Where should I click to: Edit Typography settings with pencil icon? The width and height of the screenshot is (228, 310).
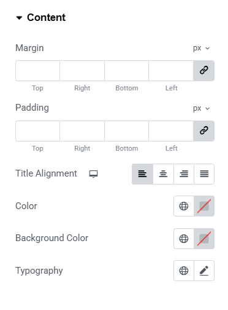204,271
